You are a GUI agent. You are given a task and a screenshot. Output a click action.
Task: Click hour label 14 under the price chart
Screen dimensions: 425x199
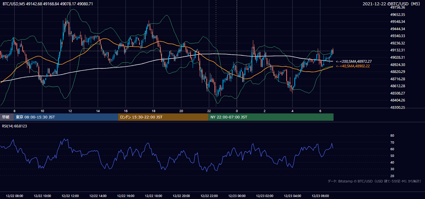pyautogui.click(x=98, y=111)
